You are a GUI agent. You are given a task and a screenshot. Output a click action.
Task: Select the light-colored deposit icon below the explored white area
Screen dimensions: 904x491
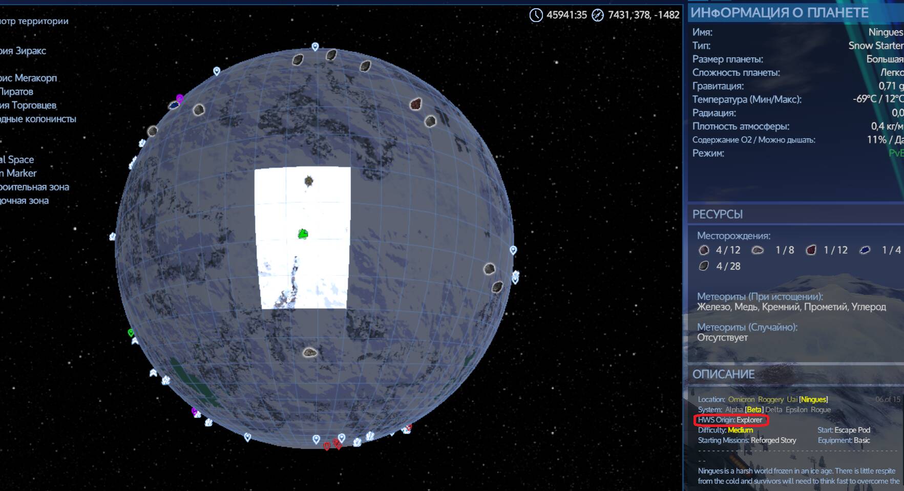pyautogui.click(x=309, y=352)
